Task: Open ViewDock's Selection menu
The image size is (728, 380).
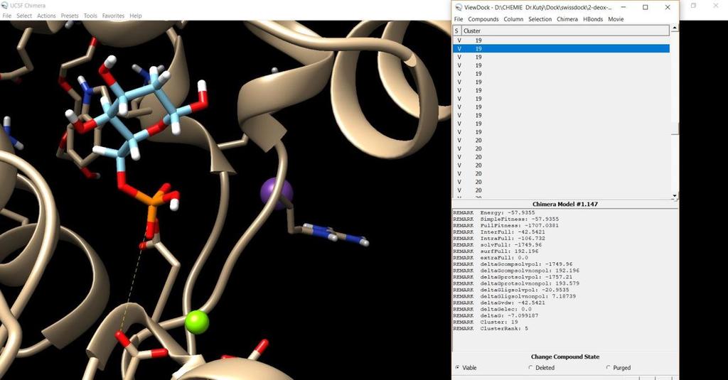Action: click(540, 19)
